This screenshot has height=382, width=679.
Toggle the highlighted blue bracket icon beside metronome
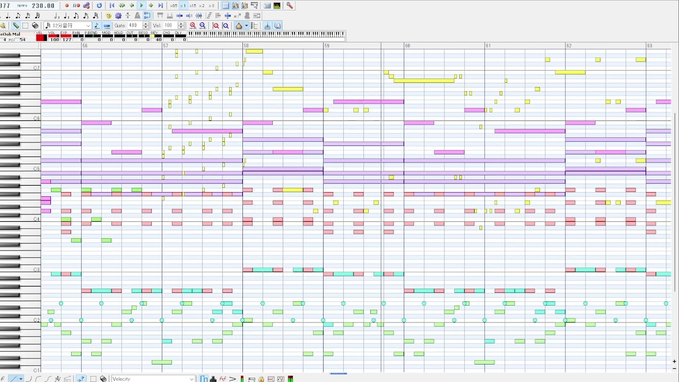coord(147,16)
